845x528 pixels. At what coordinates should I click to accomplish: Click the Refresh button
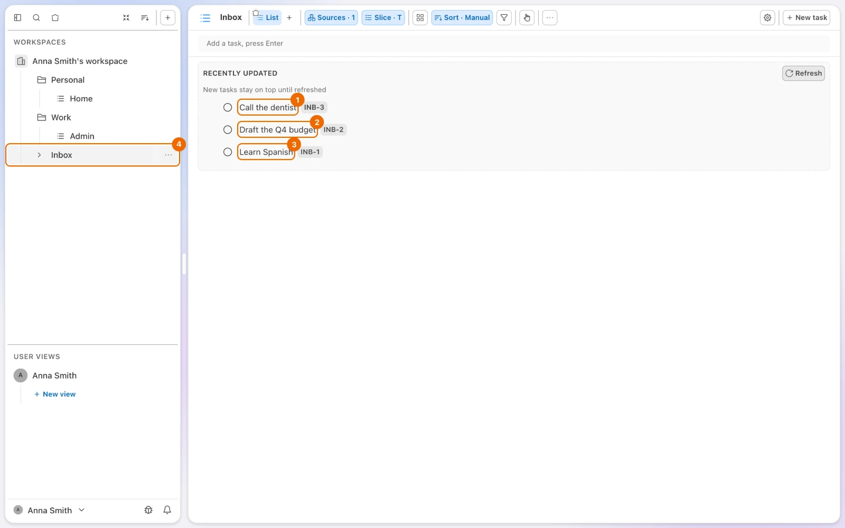tap(803, 73)
